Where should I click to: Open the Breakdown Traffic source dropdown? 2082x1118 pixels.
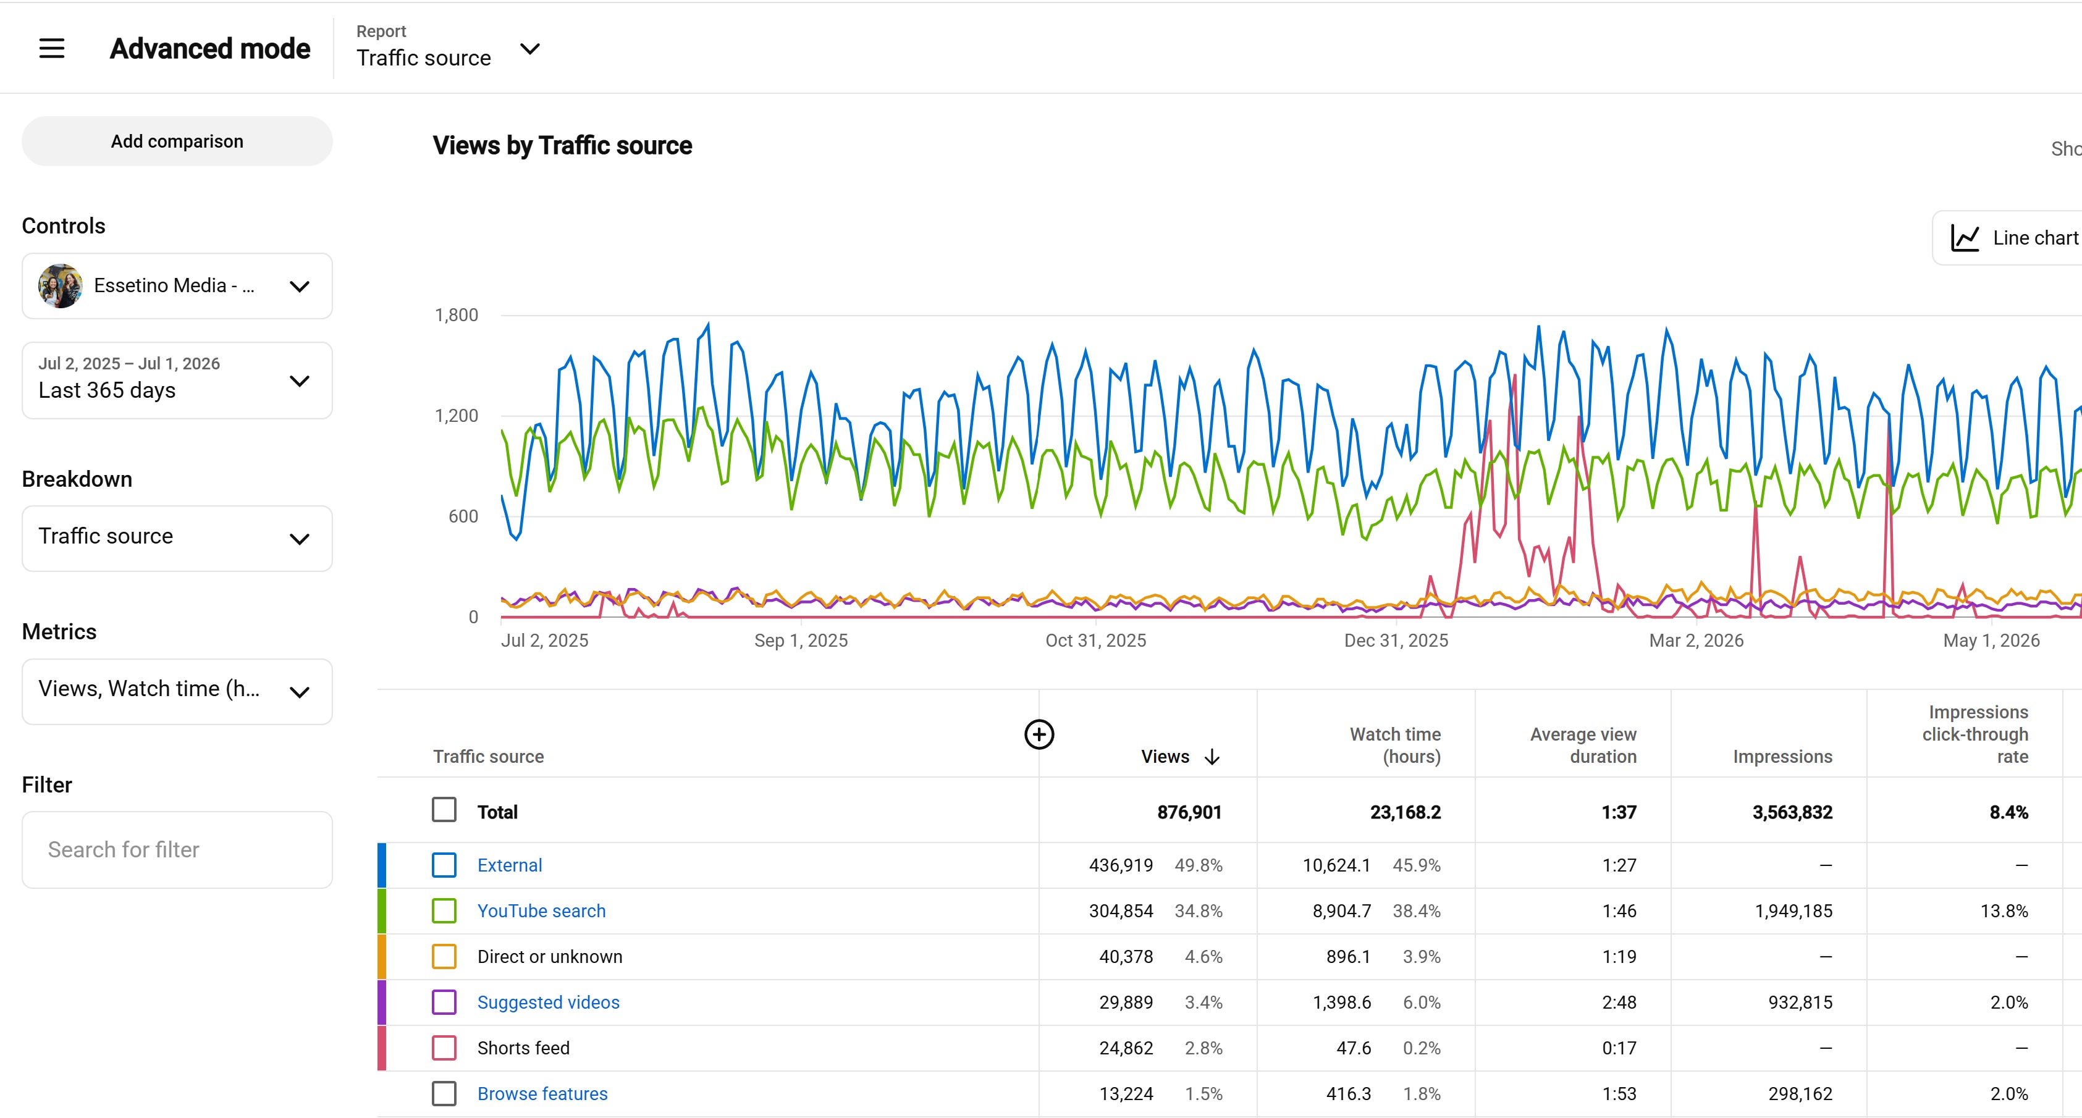(x=177, y=538)
